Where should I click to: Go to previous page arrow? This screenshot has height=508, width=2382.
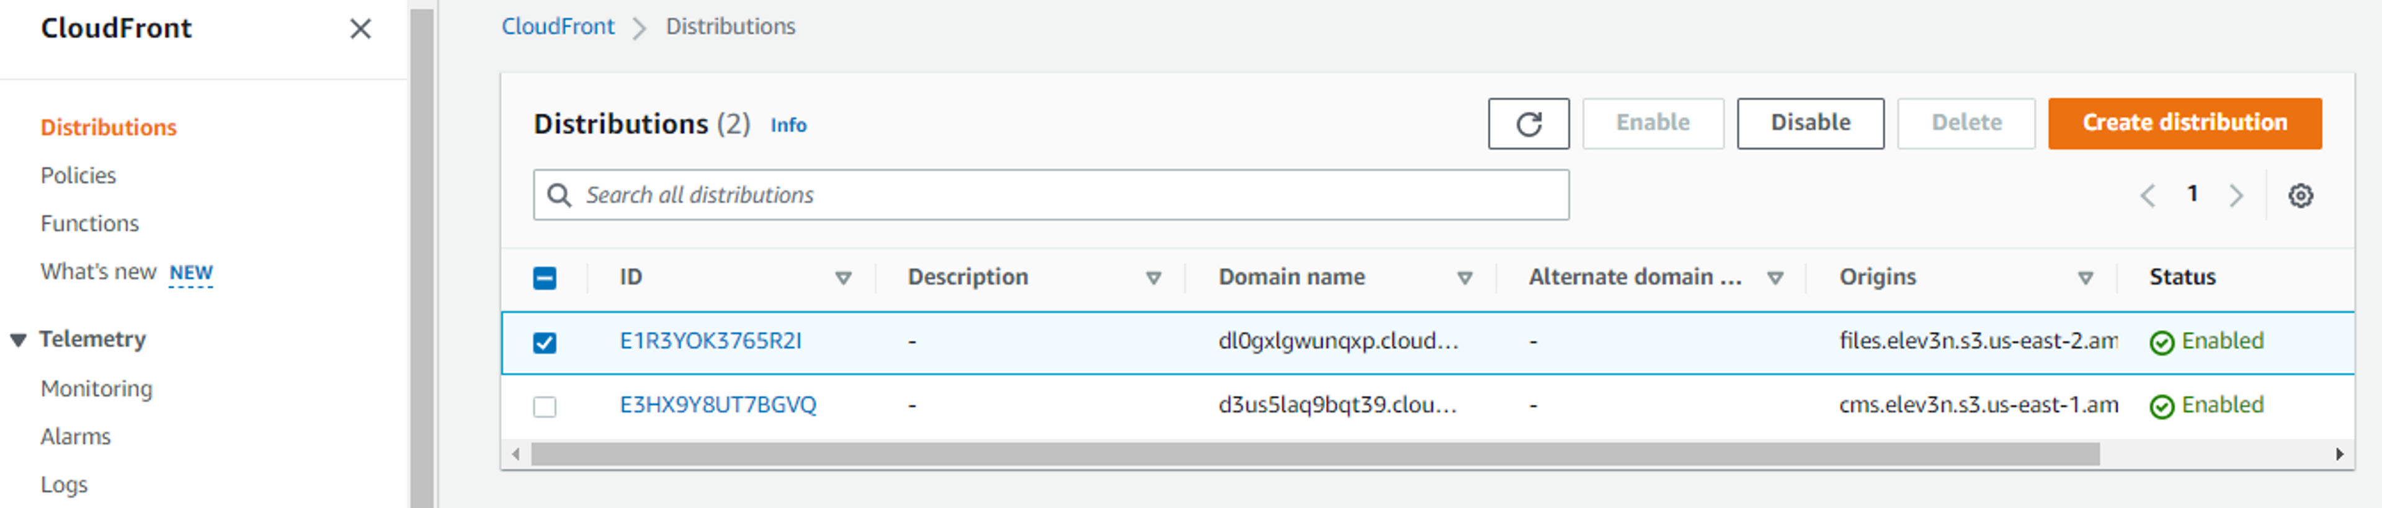[x=2147, y=196]
